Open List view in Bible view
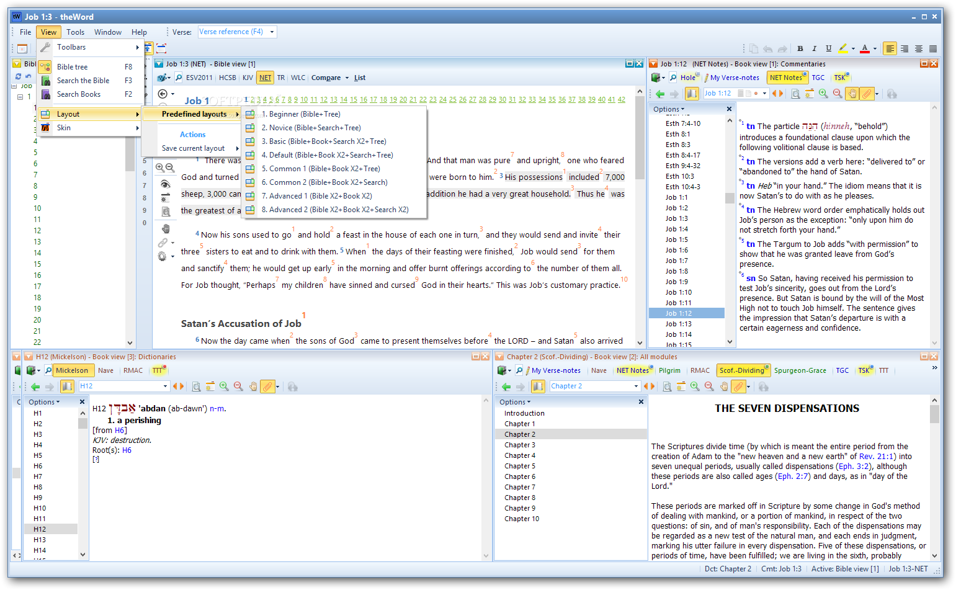Screen dimensions: 956x590 coord(360,78)
